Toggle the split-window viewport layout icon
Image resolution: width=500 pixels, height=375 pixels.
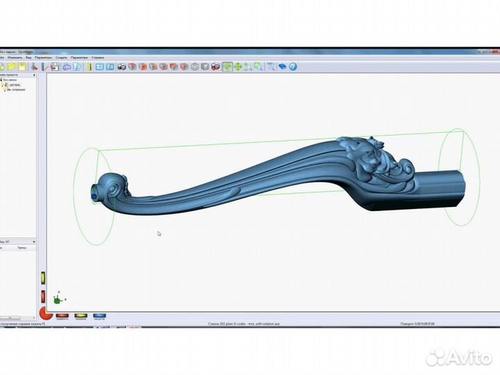click(110, 67)
